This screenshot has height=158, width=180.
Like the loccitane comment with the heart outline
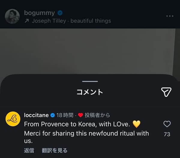point(167,124)
